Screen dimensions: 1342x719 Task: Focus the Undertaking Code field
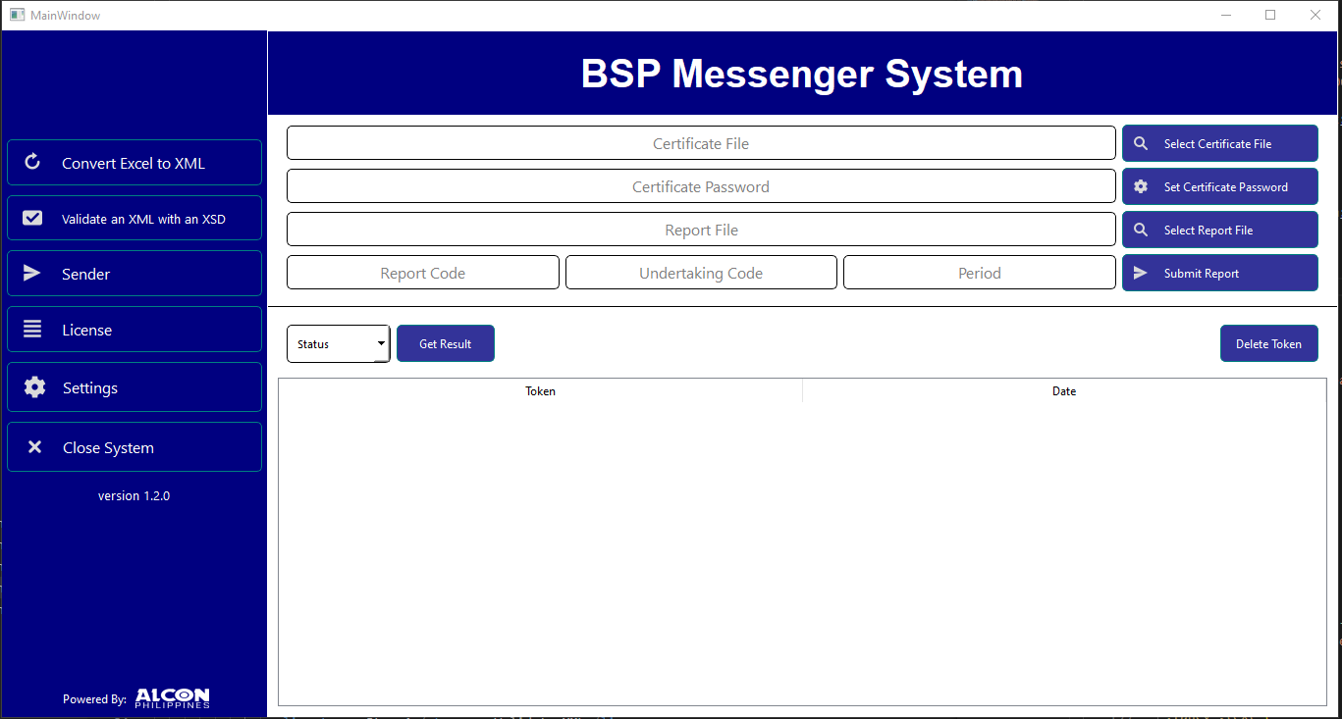tap(700, 272)
